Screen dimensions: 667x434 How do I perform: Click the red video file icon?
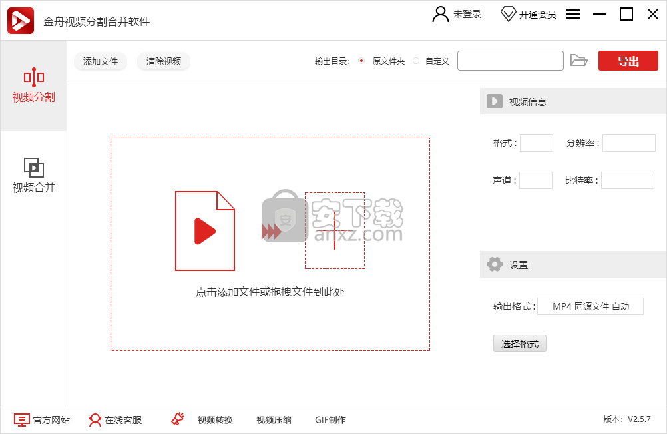[205, 230]
